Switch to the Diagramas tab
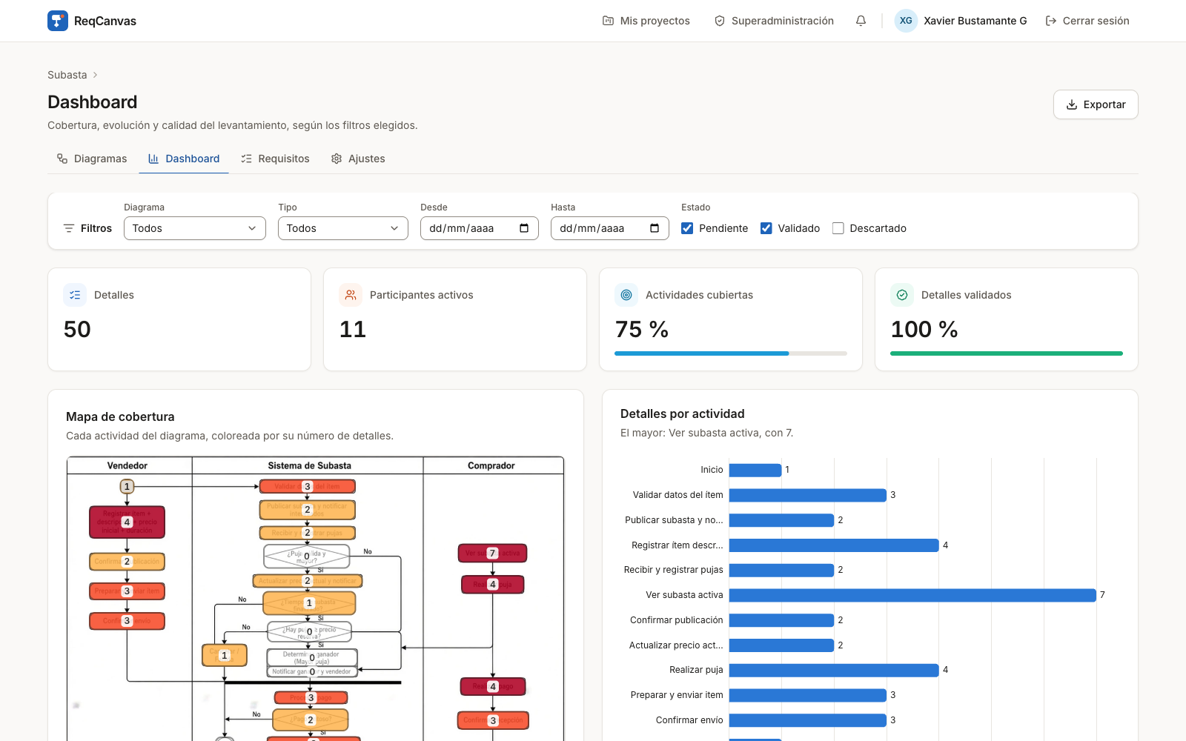The width and height of the screenshot is (1186, 741). pos(92,159)
